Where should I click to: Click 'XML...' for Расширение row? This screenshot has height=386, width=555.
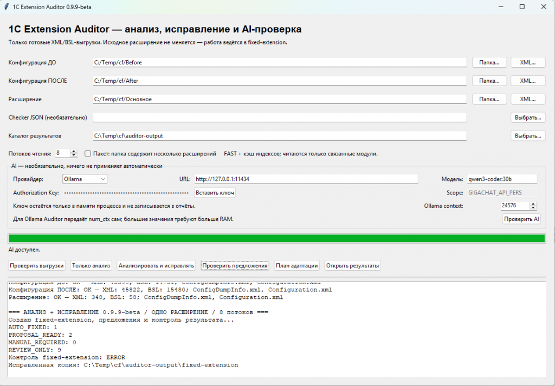click(528, 99)
